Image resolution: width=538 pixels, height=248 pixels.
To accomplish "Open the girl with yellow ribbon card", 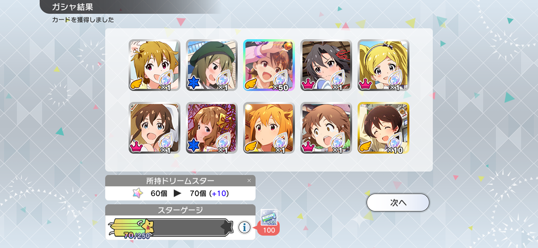I will 212,128.
